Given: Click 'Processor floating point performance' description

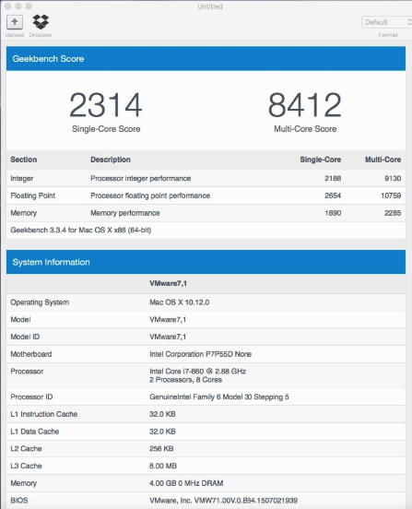Looking at the screenshot, I should pos(150,195).
